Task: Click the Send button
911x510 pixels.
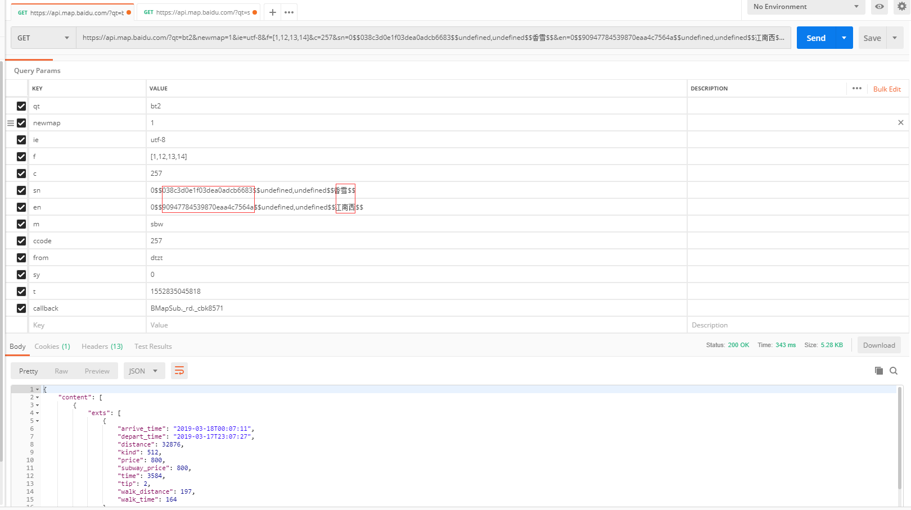Action: [815, 38]
